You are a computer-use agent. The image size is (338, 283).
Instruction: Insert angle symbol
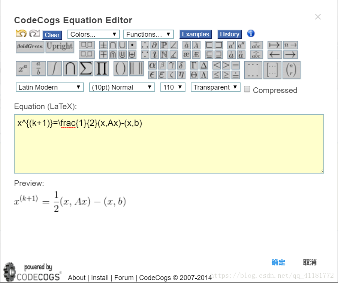pos(174,45)
